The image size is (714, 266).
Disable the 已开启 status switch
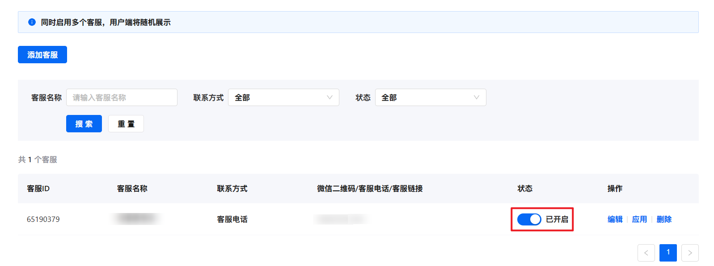[x=529, y=219]
